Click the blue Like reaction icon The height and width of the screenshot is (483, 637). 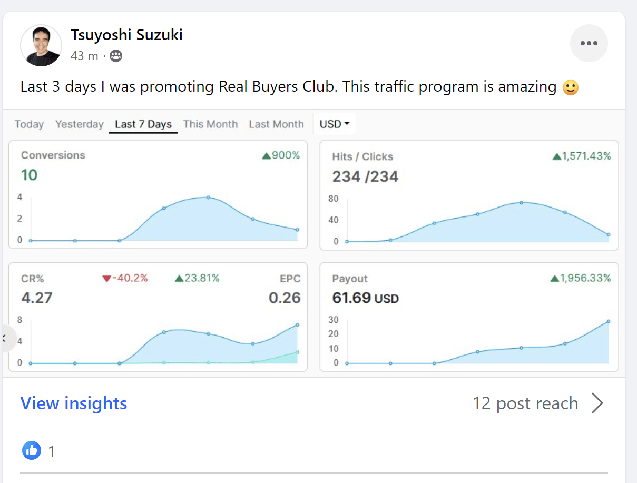pos(32,450)
